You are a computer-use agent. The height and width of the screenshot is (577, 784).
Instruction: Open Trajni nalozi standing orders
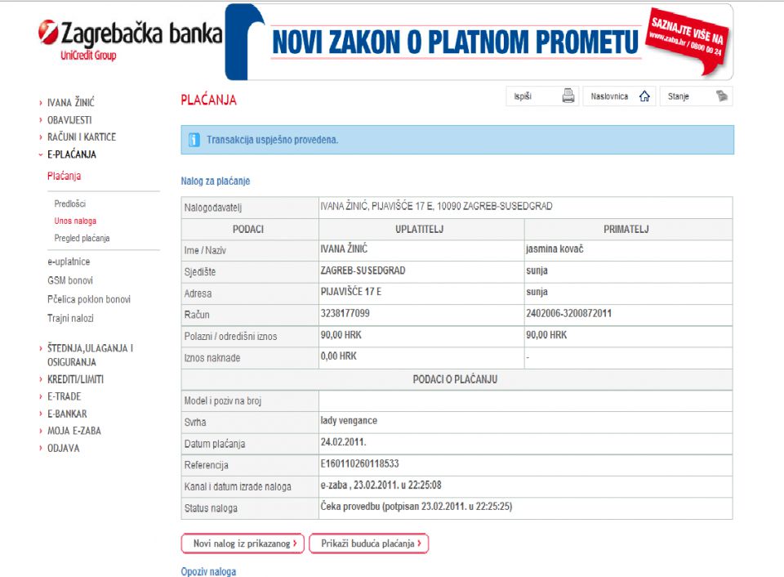[70, 318]
